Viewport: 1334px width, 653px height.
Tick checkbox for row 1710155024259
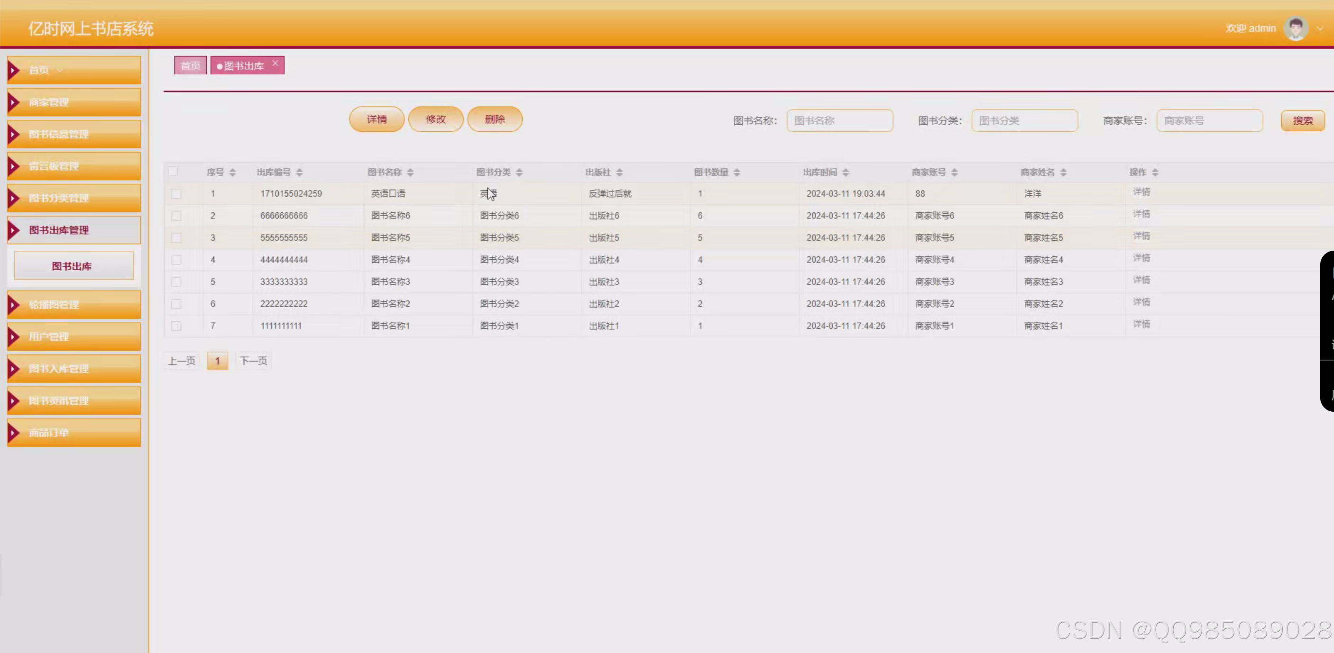[x=176, y=193]
